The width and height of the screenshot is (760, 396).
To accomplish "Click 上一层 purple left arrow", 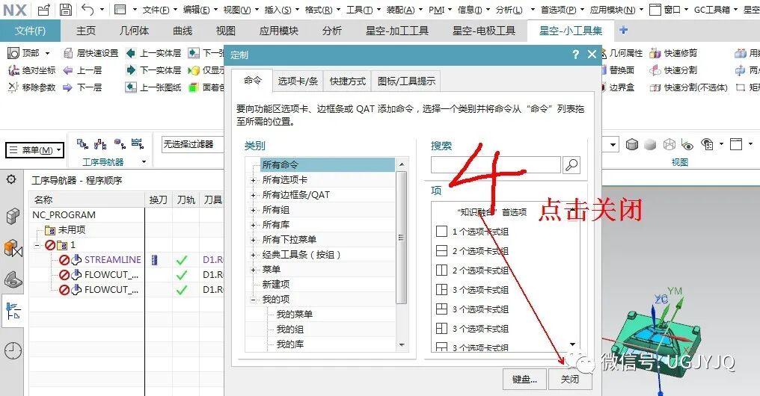I will point(68,70).
